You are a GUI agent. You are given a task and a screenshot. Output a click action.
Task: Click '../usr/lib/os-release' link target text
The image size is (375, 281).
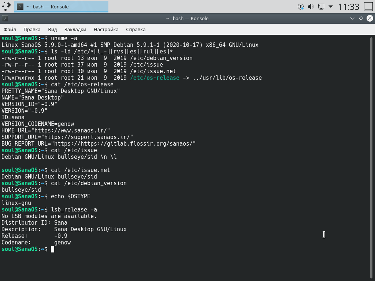click(x=227, y=78)
